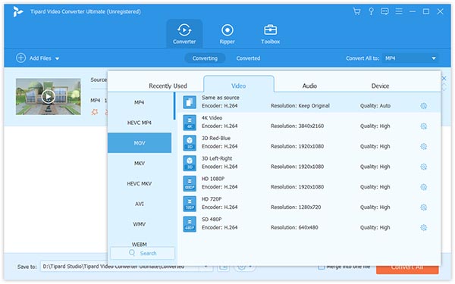This screenshot has height=284, width=455.
Task: Open settings gear for SD 480P
Action: coord(424,227)
